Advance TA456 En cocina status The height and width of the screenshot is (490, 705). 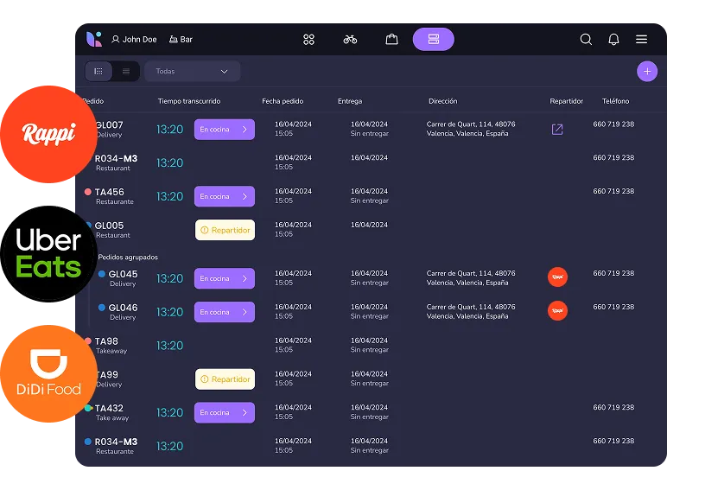pyautogui.click(x=225, y=196)
